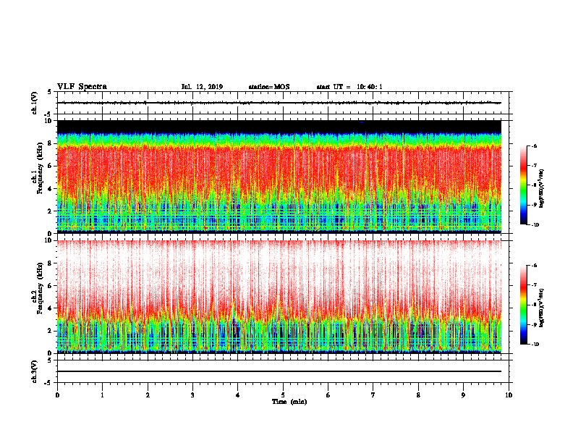Click the ch.1 Frequency (kHz) axis label
Screen dimensions: 573x443
(x=38, y=168)
